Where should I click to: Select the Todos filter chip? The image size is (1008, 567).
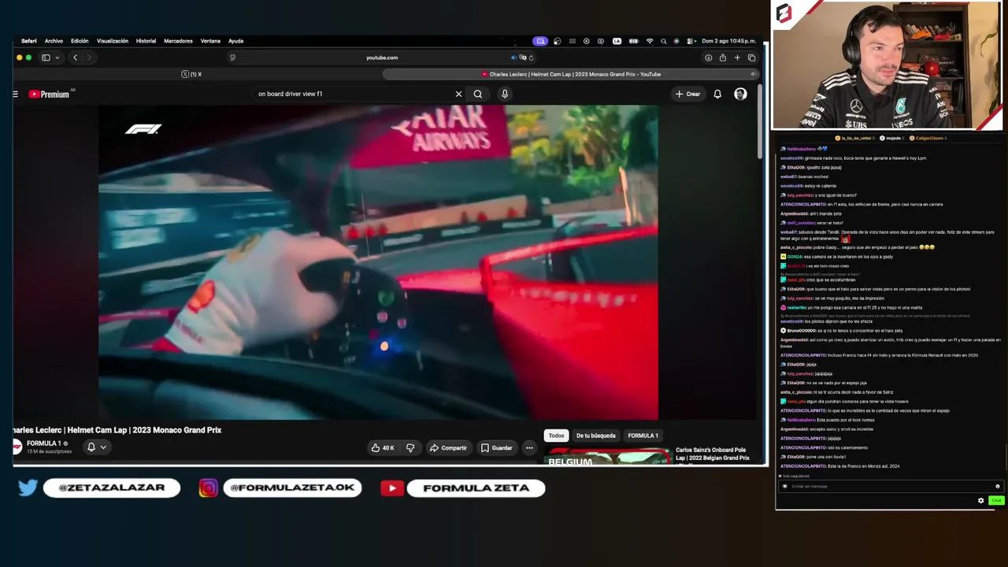[x=557, y=435]
